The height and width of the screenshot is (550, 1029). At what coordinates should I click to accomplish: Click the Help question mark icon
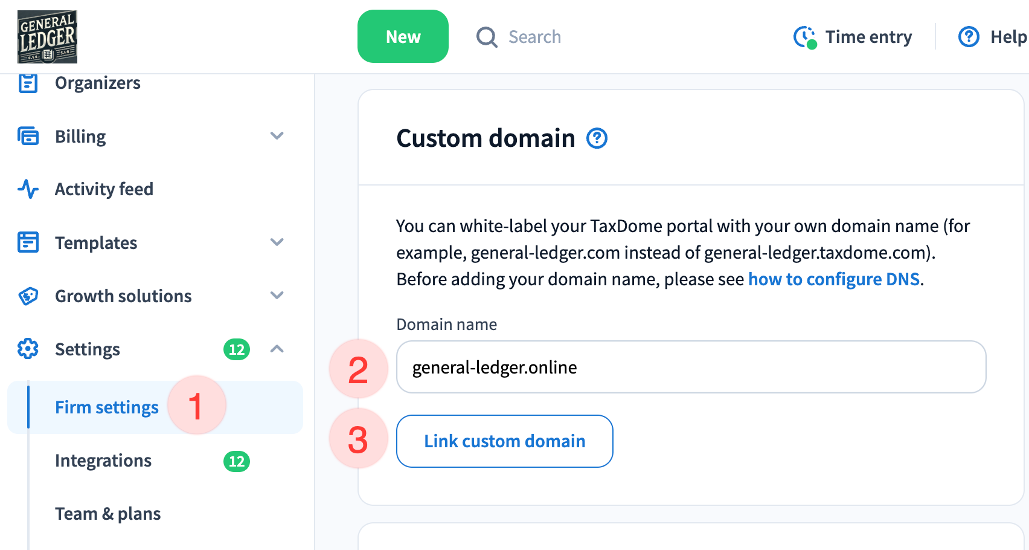969,37
